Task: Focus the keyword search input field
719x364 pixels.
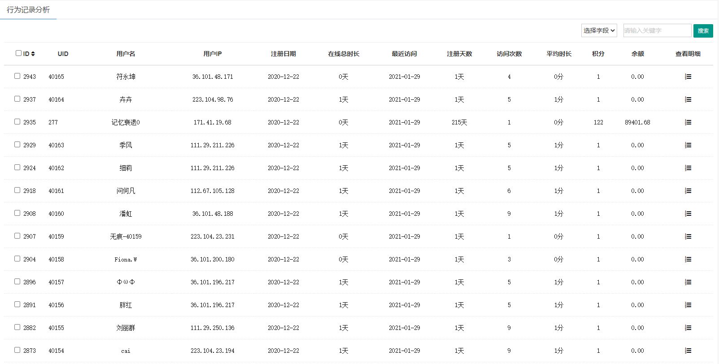Action: pos(657,30)
